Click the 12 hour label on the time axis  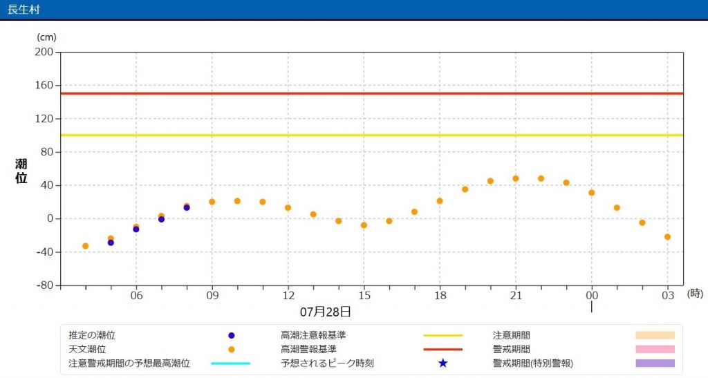[x=288, y=296]
